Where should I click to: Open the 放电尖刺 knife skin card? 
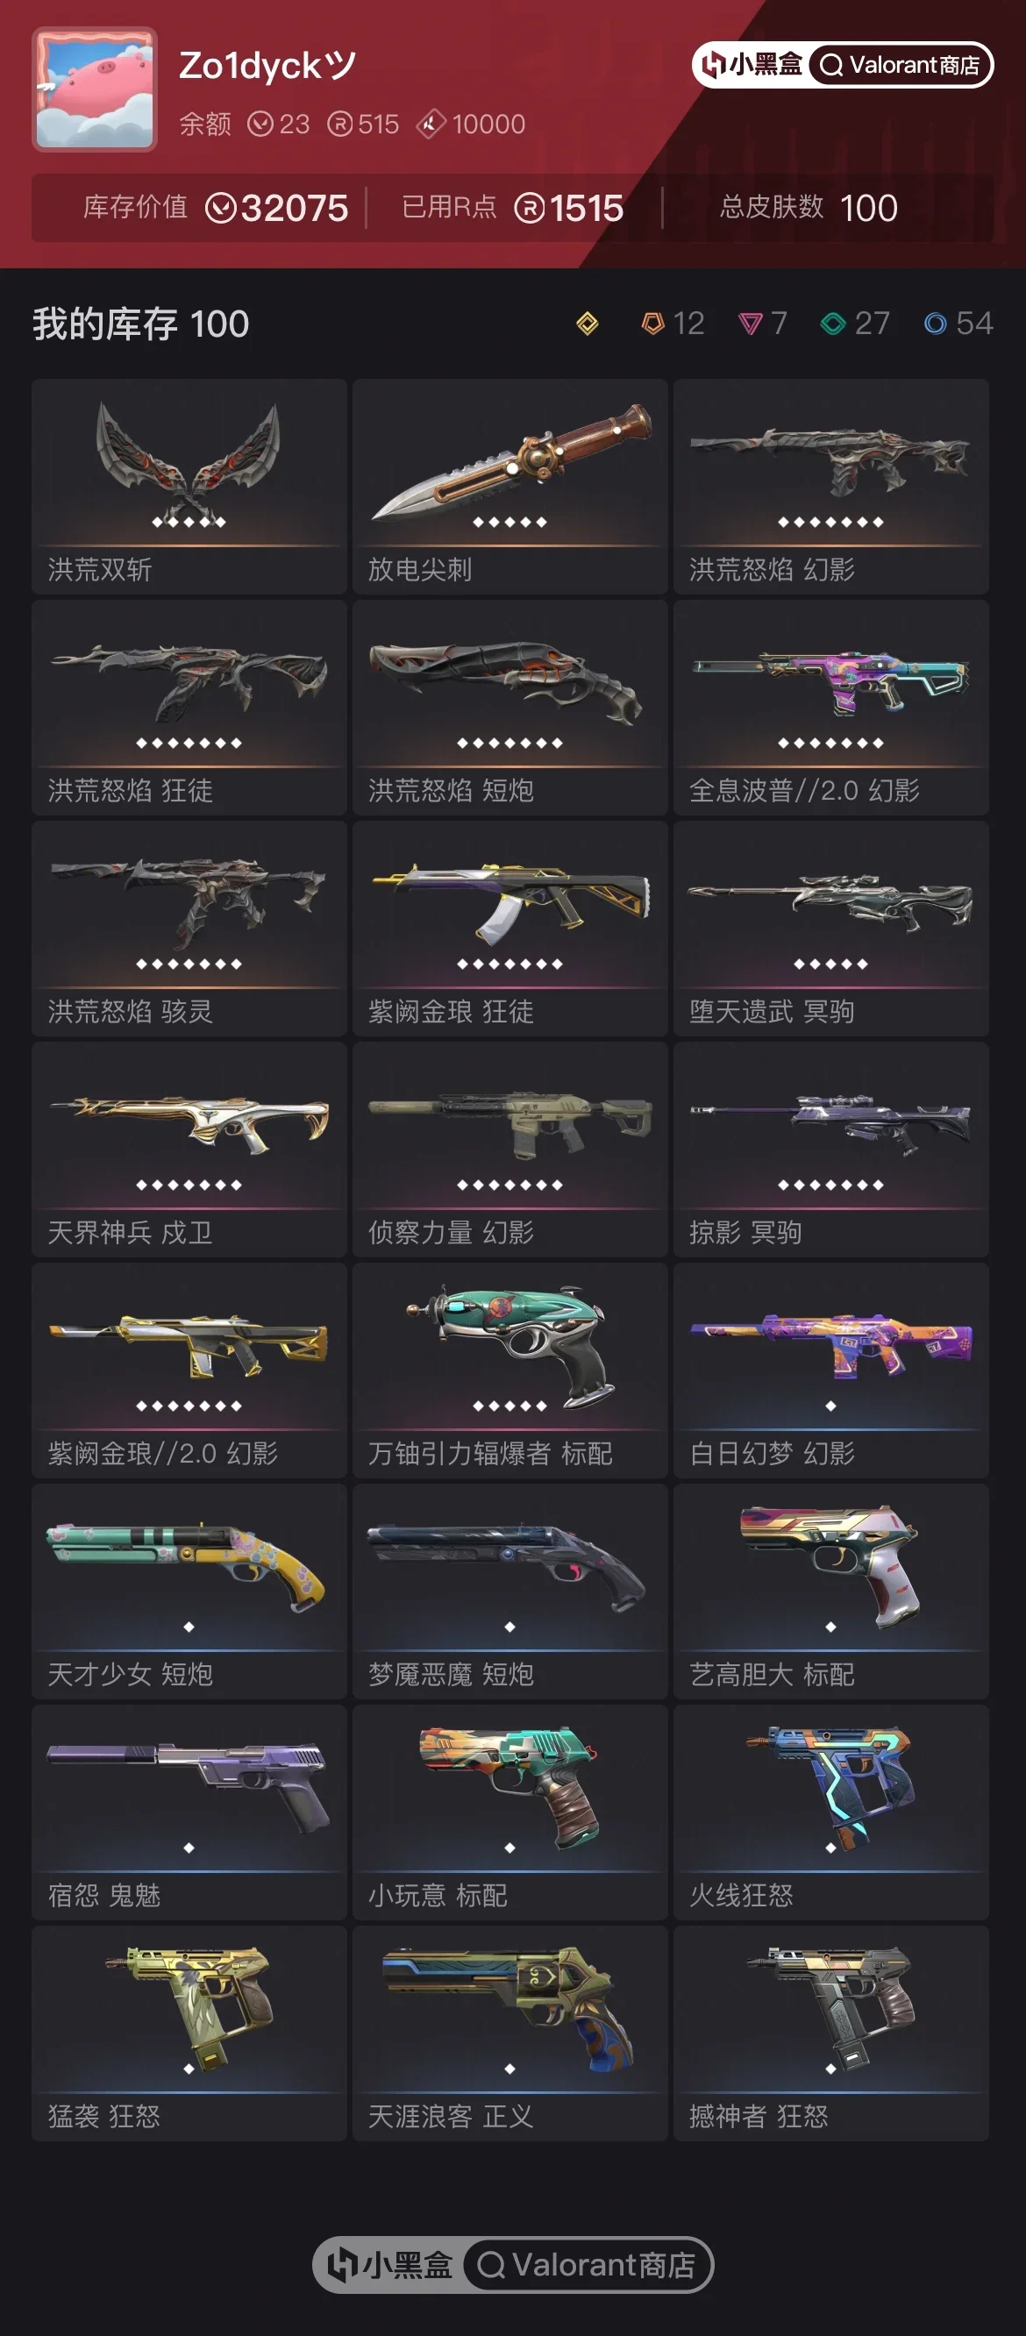click(509, 487)
